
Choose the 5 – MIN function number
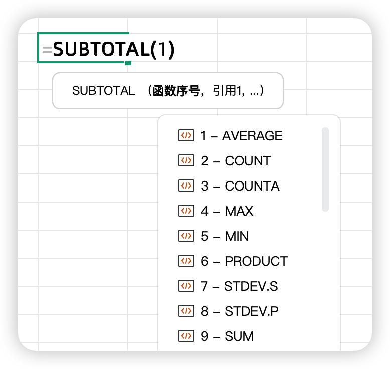coord(225,236)
